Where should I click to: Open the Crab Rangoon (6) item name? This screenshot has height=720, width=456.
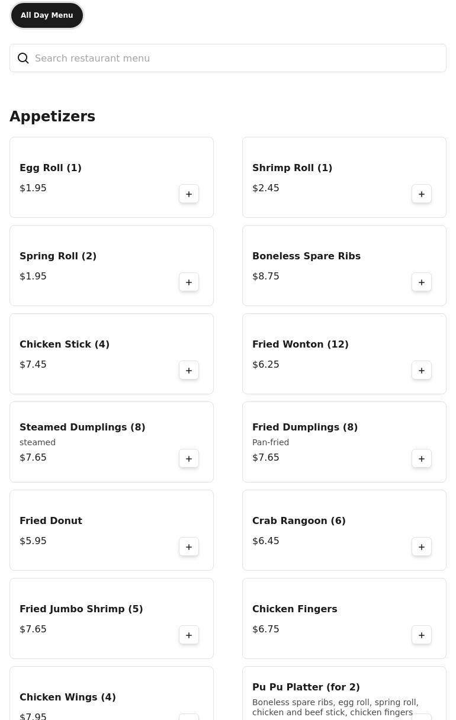tap(298, 520)
